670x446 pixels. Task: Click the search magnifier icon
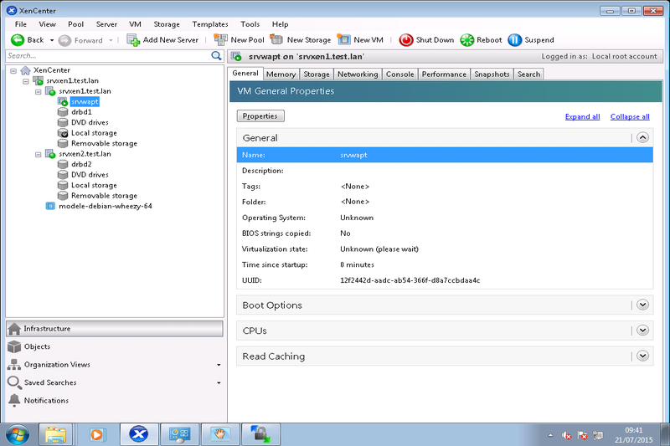pyautogui.click(x=216, y=55)
